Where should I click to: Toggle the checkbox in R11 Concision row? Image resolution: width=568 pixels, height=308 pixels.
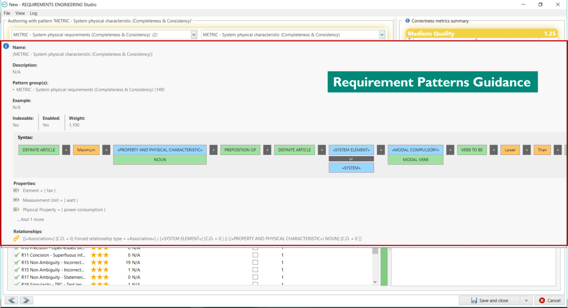click(255, 255)
